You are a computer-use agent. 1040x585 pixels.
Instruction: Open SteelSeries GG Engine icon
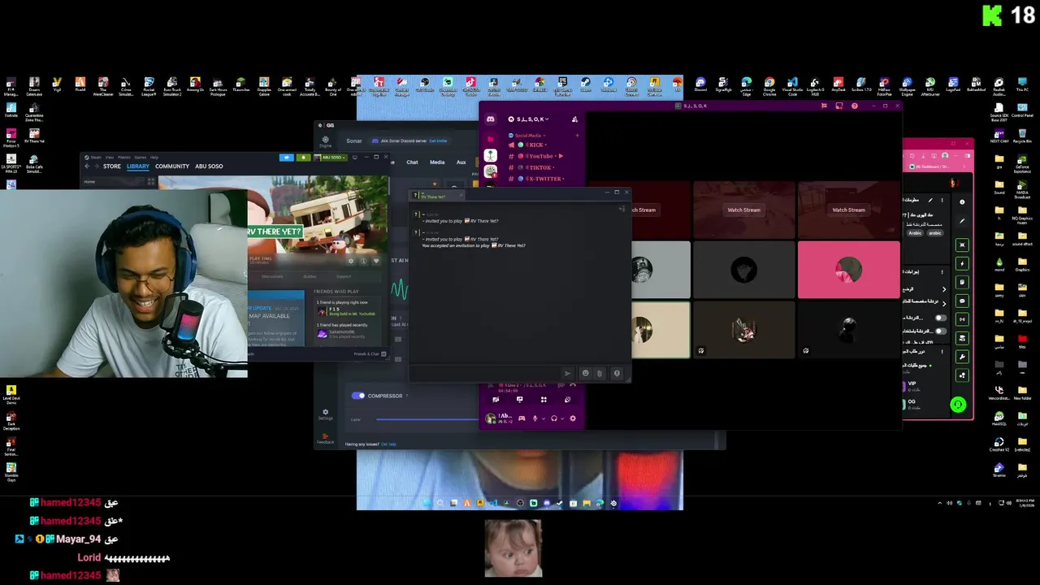[x=325, y=141]
